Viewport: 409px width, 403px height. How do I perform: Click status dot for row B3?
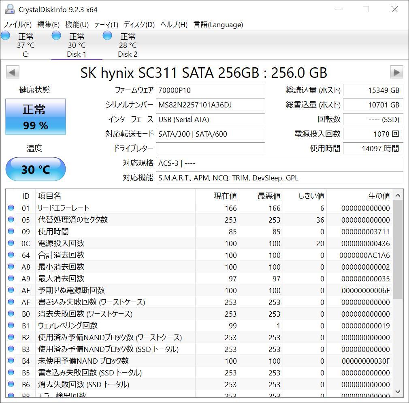(11, 349)
